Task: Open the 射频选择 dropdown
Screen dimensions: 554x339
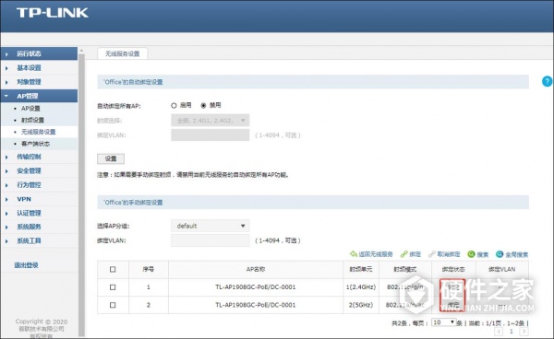Action: [211, 120]
